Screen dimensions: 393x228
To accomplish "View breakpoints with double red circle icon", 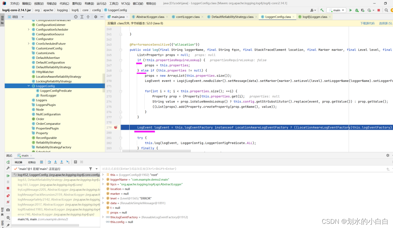I will 8,196.
